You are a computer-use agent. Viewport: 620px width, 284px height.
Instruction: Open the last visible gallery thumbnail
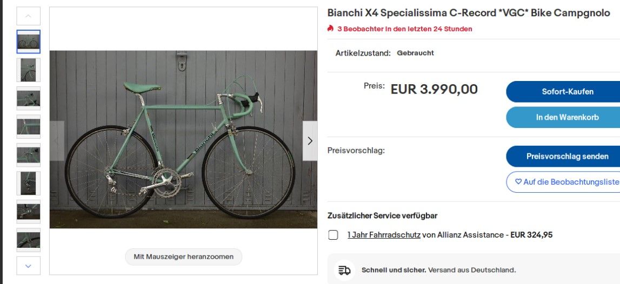click(x=29, y=240)
